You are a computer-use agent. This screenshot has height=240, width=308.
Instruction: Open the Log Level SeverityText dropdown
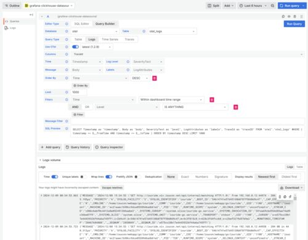coord(147,62)
